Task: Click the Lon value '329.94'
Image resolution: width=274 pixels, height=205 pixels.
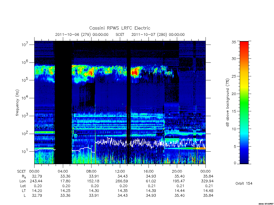Action: 207,181
